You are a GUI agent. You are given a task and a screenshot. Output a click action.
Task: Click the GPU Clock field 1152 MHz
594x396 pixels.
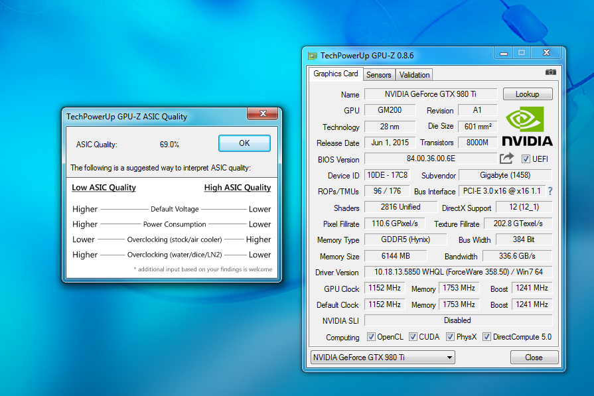click(384, 288)
